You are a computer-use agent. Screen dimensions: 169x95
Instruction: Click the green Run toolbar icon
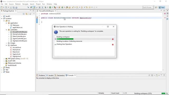(x=50, y=7)
